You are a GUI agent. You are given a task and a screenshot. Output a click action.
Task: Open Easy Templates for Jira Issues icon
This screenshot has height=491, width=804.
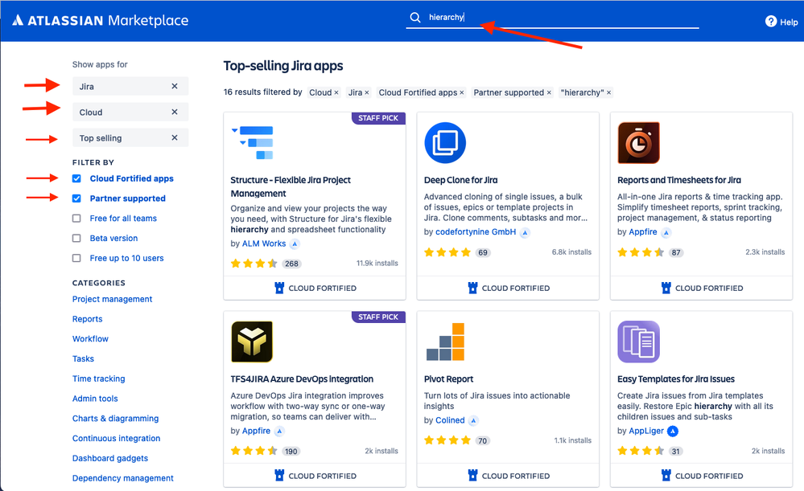click(638, 342)
